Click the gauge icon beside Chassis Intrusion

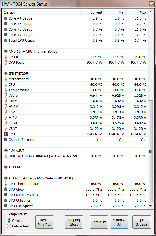tap(6, 140)
